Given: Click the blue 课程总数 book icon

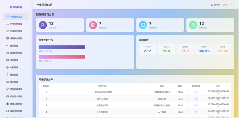Looking at the screenshot, I should (143, 25).
